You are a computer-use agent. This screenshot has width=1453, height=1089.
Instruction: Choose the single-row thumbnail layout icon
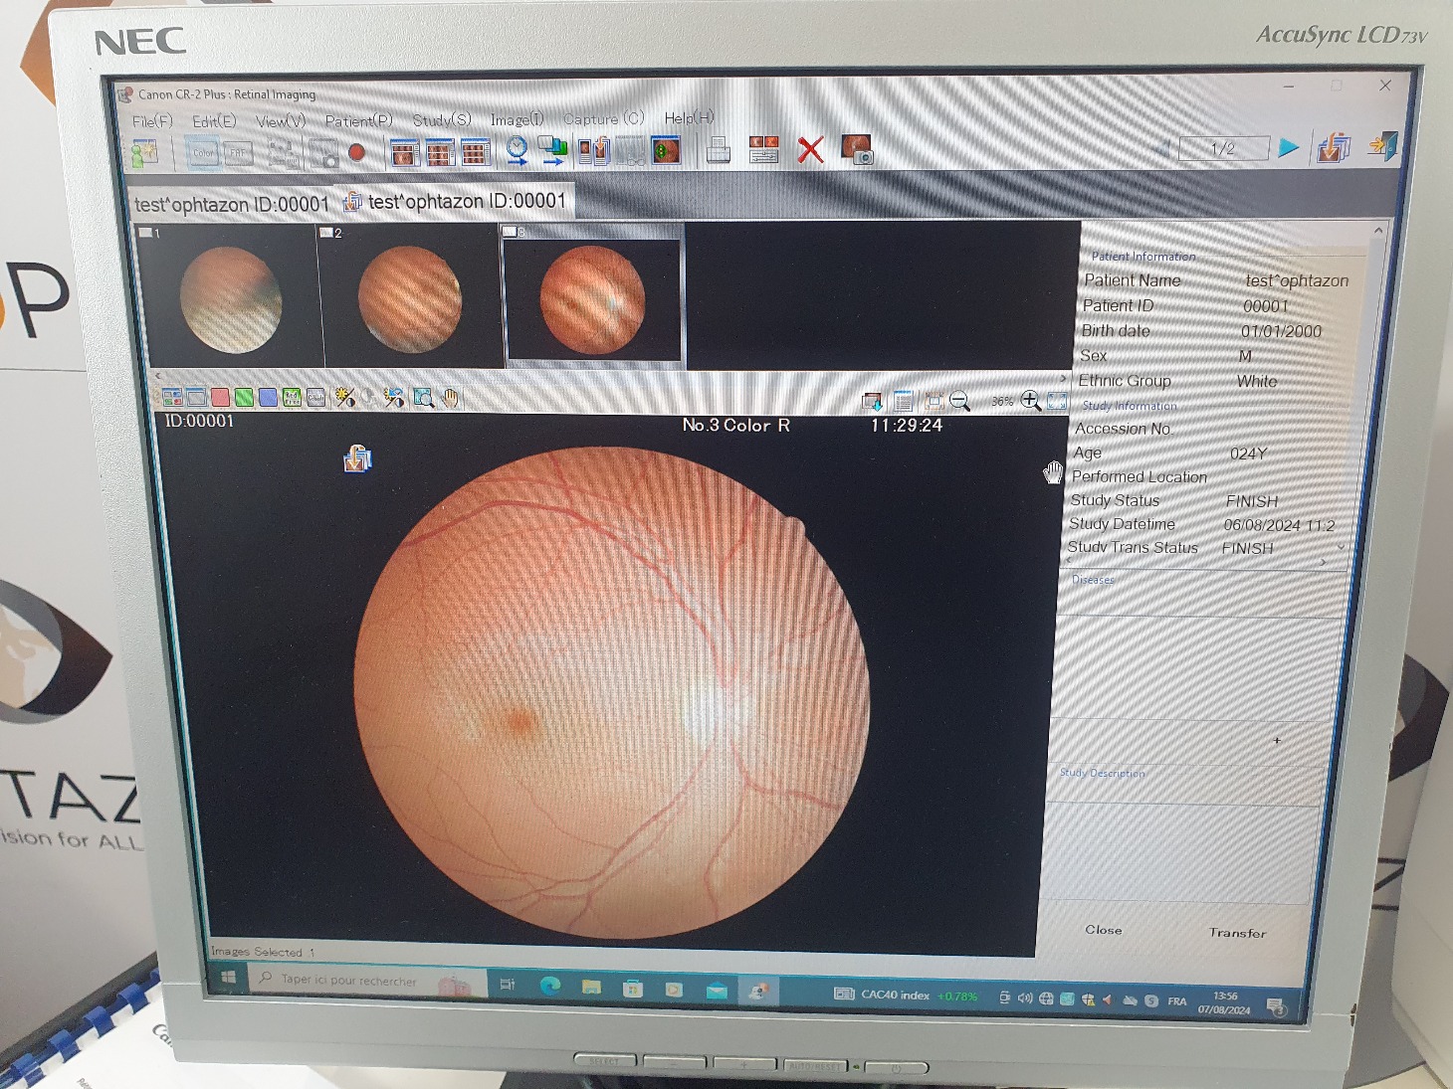[405, 152]
